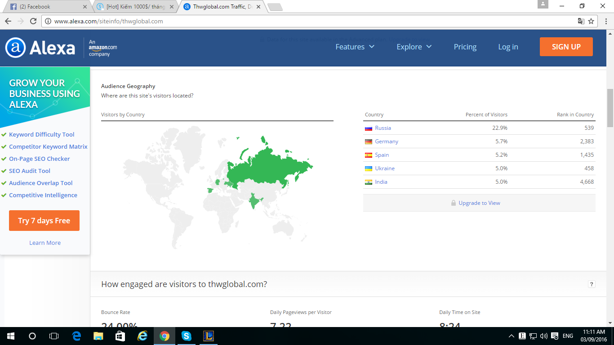Open a new browser tab

pyautogui.click(x=275, y=7)
